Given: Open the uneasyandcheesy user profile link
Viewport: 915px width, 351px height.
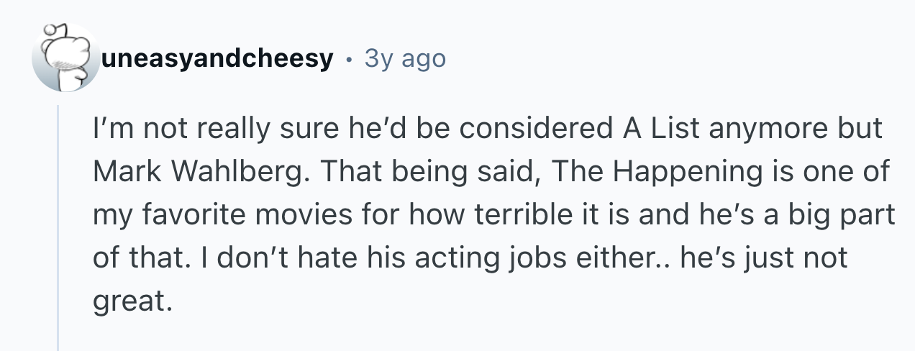Looking at the screenshot, I should point(217,58).
